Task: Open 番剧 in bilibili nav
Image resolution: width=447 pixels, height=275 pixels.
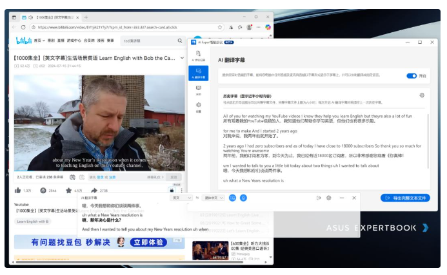Action: tap(51, 41)
